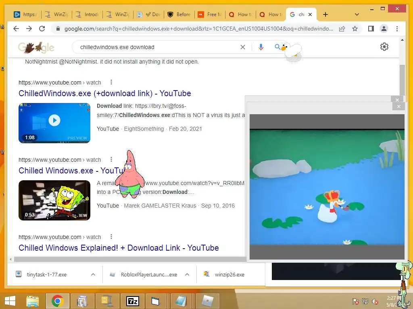
Task: Open Google search settings gear
Action: tap(384, 47)
